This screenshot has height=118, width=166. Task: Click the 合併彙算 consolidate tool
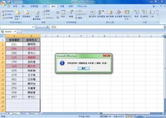pyautogui.click(x=118, y=14)
